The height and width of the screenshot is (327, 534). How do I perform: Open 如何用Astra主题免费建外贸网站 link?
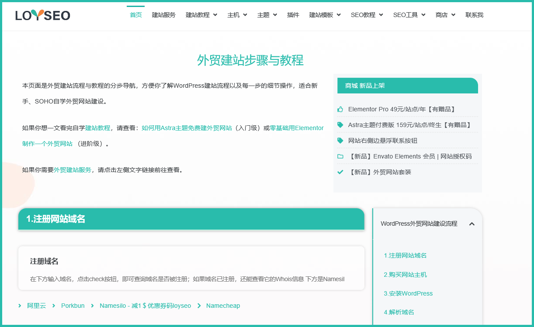(x=187, y=128)
